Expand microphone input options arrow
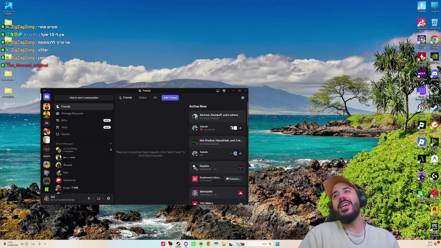 (x=93, y=198)
